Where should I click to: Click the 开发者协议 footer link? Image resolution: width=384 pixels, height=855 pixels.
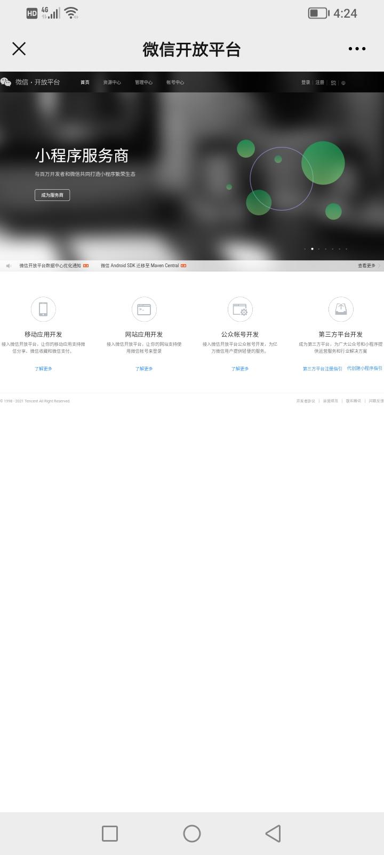pyautogui.click(x=306, y=401)
